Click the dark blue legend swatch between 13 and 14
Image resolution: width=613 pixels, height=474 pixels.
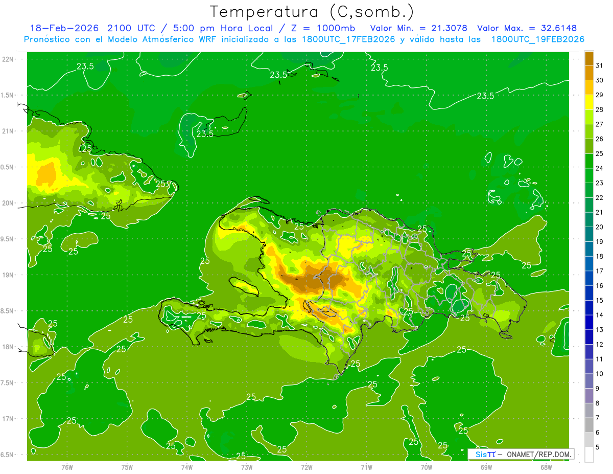[x=589, y=322]
